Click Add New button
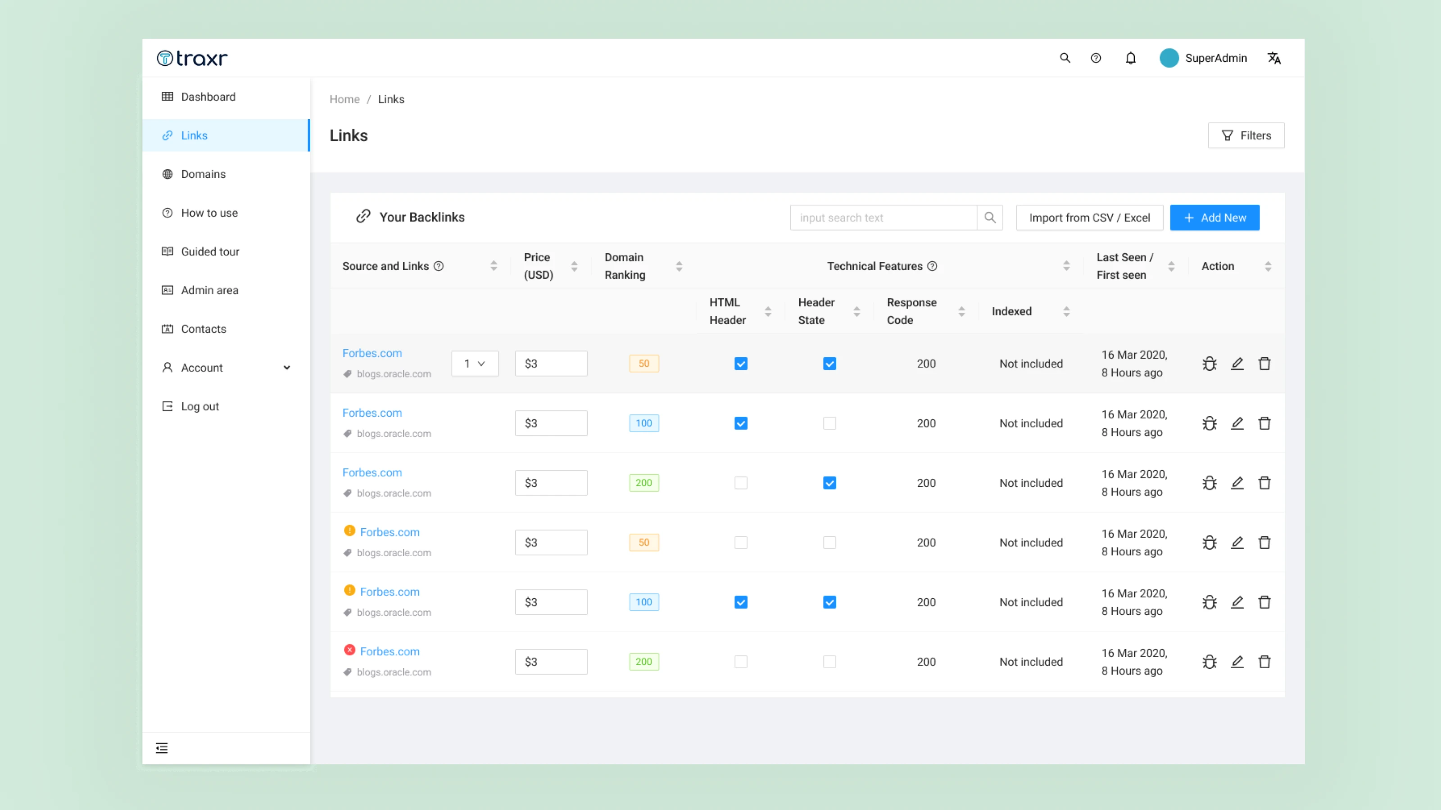This screenshot has width=1441, height=810. coord(1214,217)
